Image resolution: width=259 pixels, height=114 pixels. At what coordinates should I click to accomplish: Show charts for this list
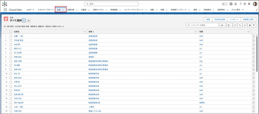point(249,25)
